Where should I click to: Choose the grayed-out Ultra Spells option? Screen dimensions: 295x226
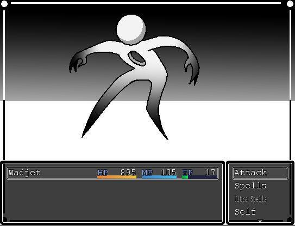click(x=250, y=199)
